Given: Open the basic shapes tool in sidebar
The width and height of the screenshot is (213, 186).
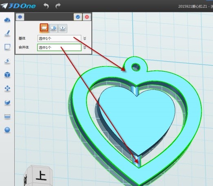Looking at the screenshot, I should 7,20.
